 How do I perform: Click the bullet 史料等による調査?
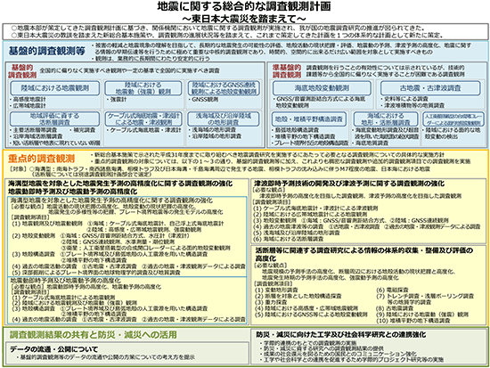pyautogui.click(x=404, y=99)
